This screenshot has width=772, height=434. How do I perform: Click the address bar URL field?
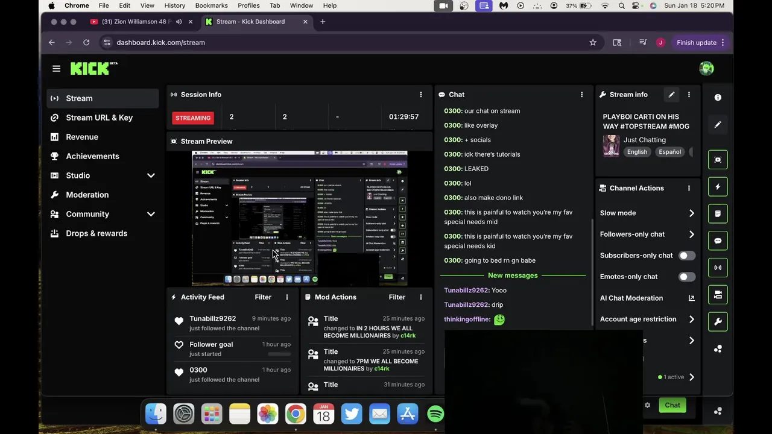pos(344,43)
